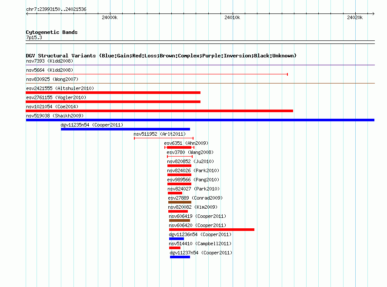The height and width of the screenshot is (287, 387).
Task: Open the nsv1021054 (Coe2014) variant label
Action: (x=52, y=107)
